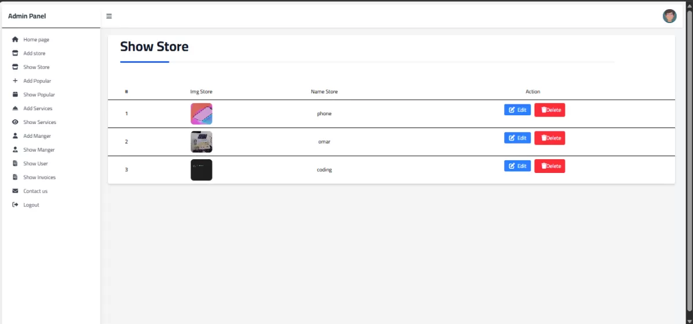
Task: Delete the omar store
Action: tap(550, 138)
